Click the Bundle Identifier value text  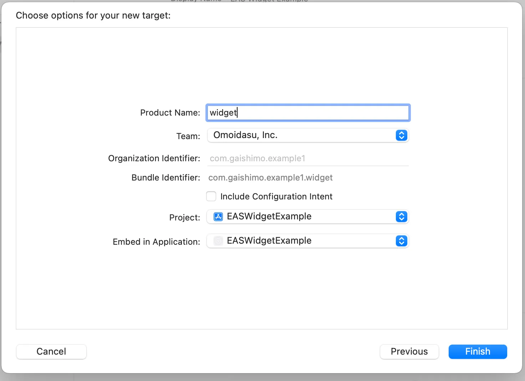[270, 178]
